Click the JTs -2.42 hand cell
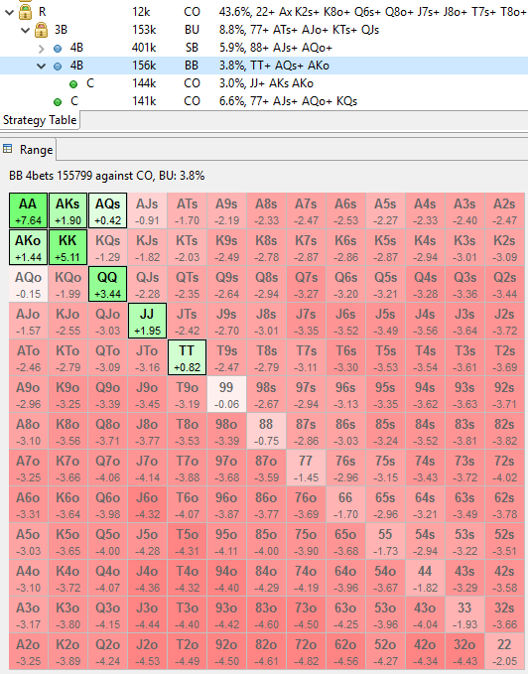The height and width of the screenshot is (674, 528). pyautogui.click(x=187, y=321)
